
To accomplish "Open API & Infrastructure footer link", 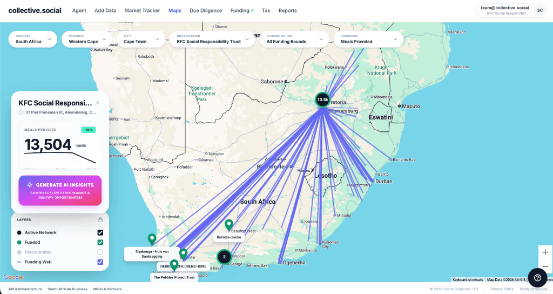I will 25,289.
